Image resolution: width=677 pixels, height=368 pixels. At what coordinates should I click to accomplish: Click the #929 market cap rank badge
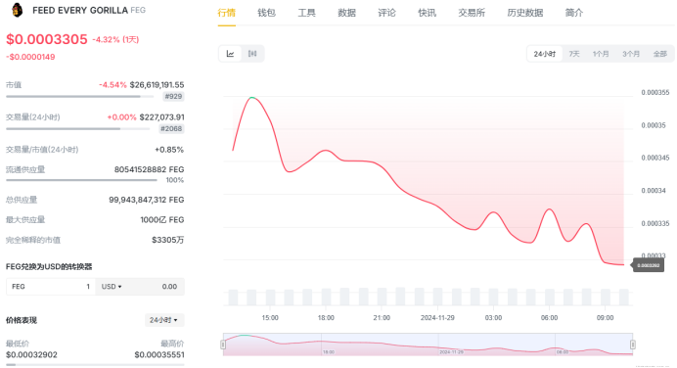coord(173,96)
